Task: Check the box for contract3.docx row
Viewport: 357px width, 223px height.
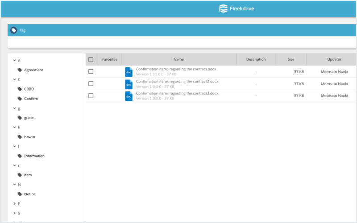Action: (x=91, y=95)
